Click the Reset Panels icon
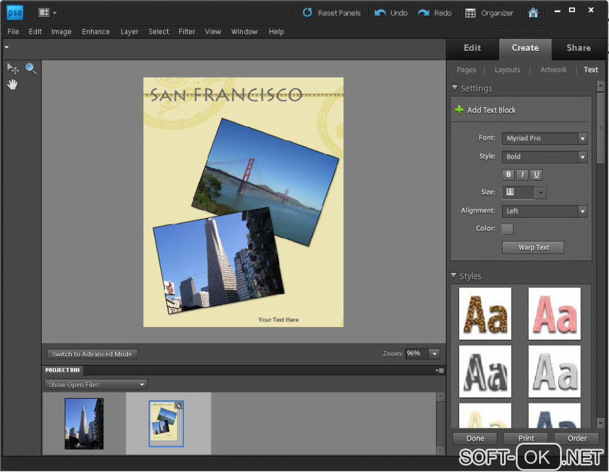Viewport: 609px width, 472px height. 307,13
